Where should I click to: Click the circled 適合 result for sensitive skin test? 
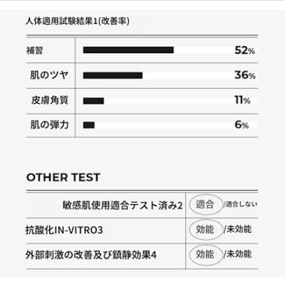pyautogui.click(x=206, y=204)
